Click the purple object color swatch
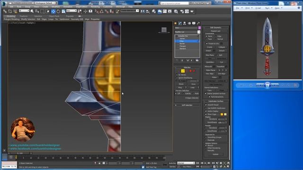This screenshot has width=303, height=170. point(199,28)
